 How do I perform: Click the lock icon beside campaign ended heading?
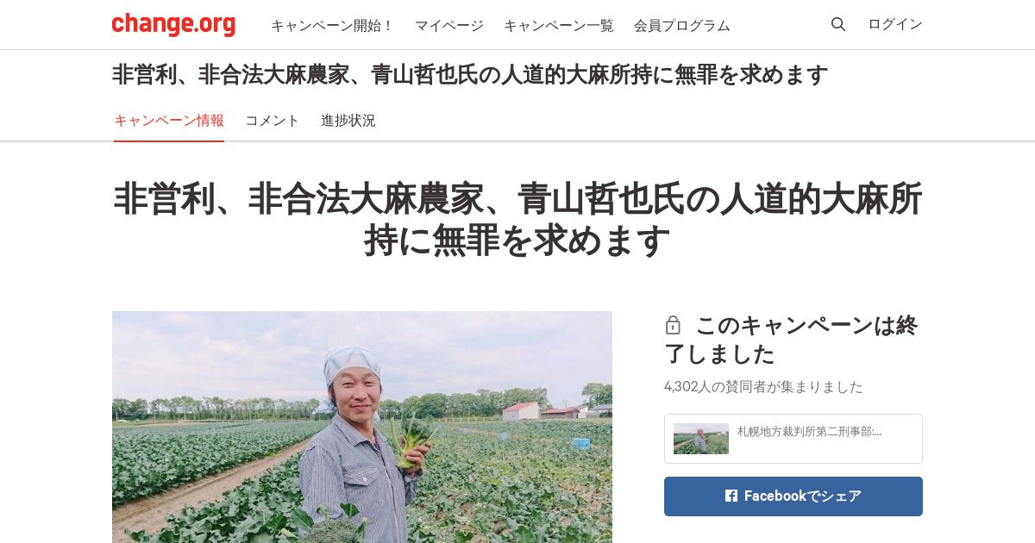point(673,326)
